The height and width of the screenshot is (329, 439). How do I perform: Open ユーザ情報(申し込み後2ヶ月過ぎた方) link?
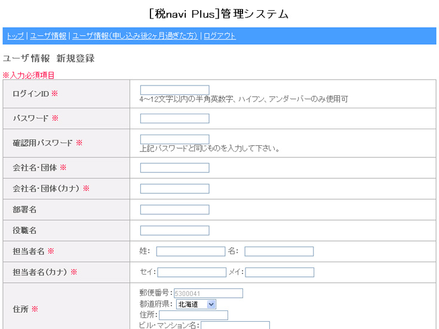click(135, 36)
